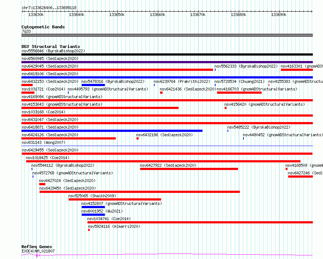
Task: Click the 133650k ruler tick label
Action: [117, 15]
